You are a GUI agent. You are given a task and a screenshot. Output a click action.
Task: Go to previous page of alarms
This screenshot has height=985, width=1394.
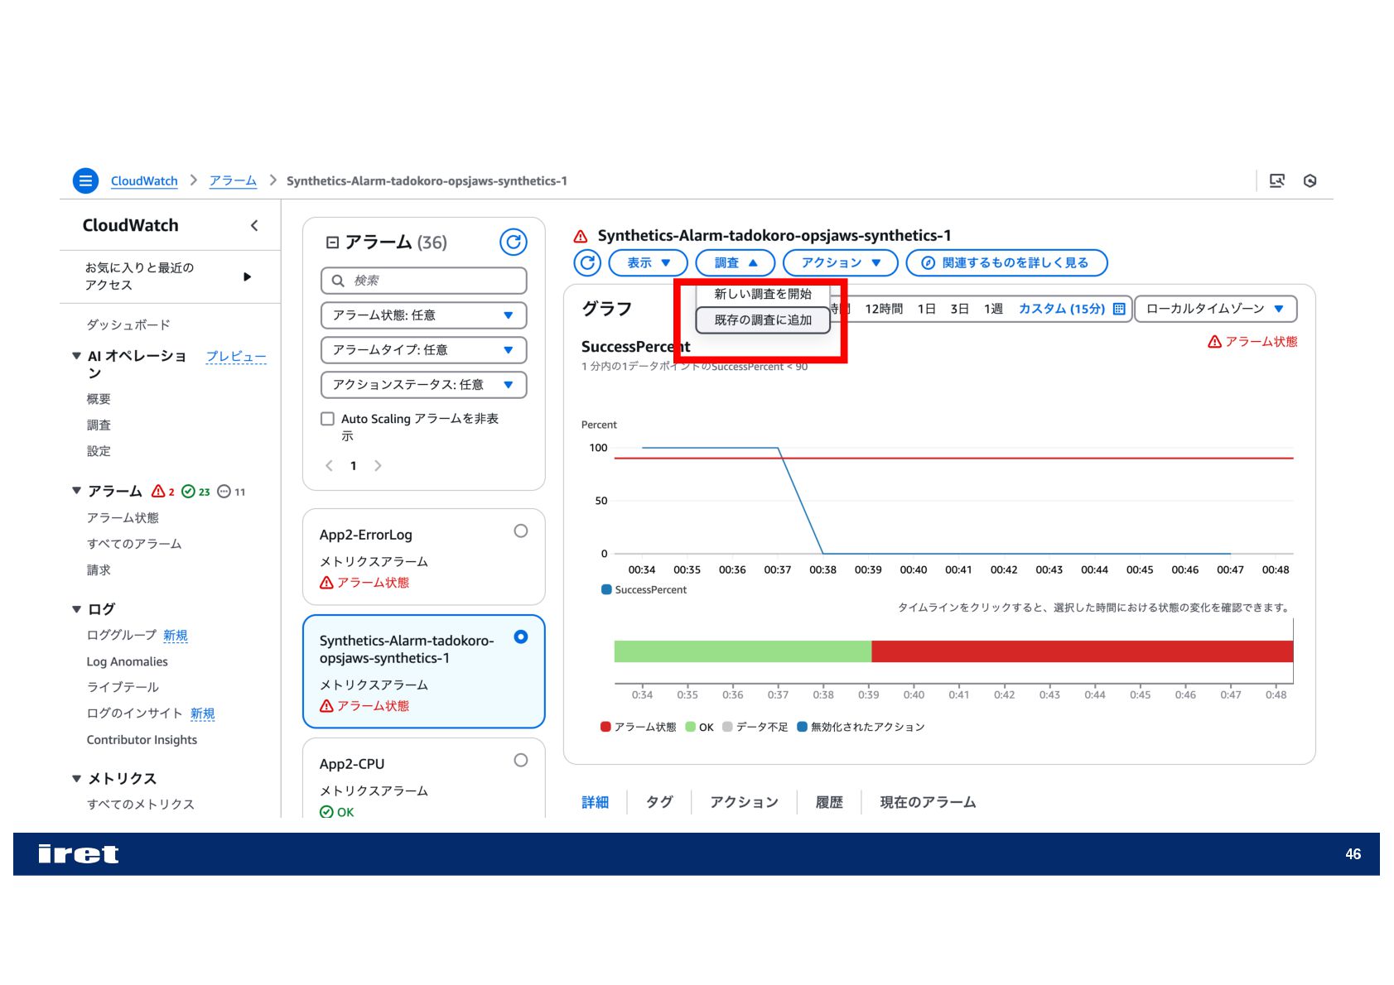pyautogui.click(x=330, y=465)
